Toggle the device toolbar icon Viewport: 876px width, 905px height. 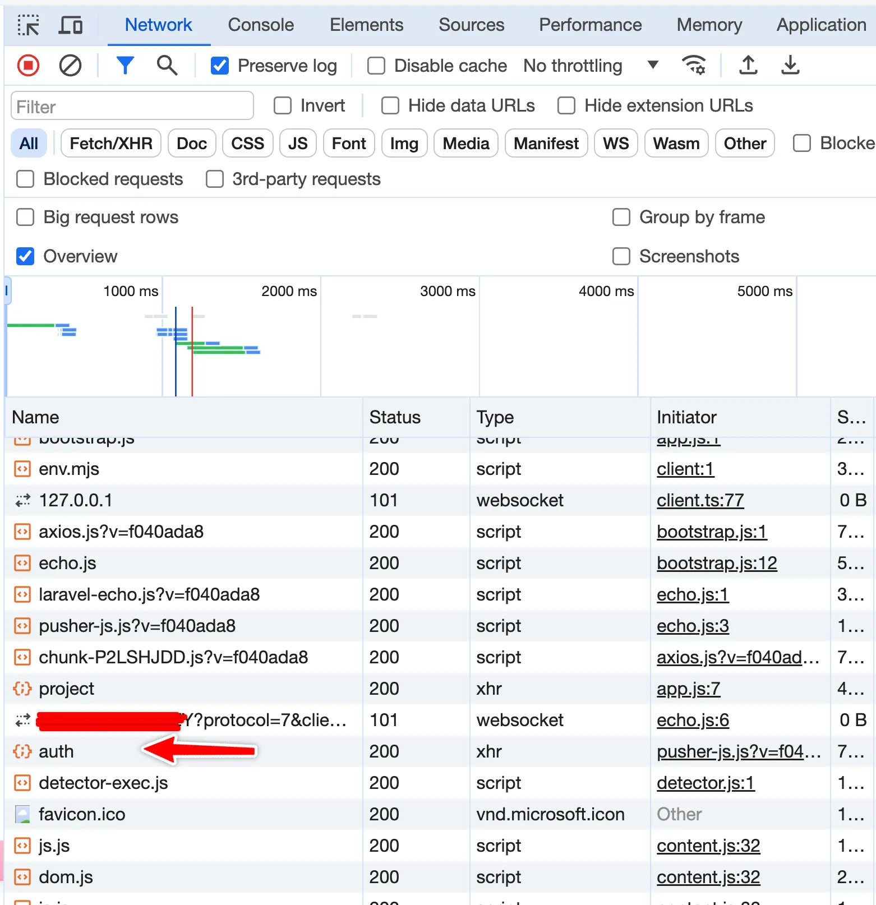coord(71,25)
